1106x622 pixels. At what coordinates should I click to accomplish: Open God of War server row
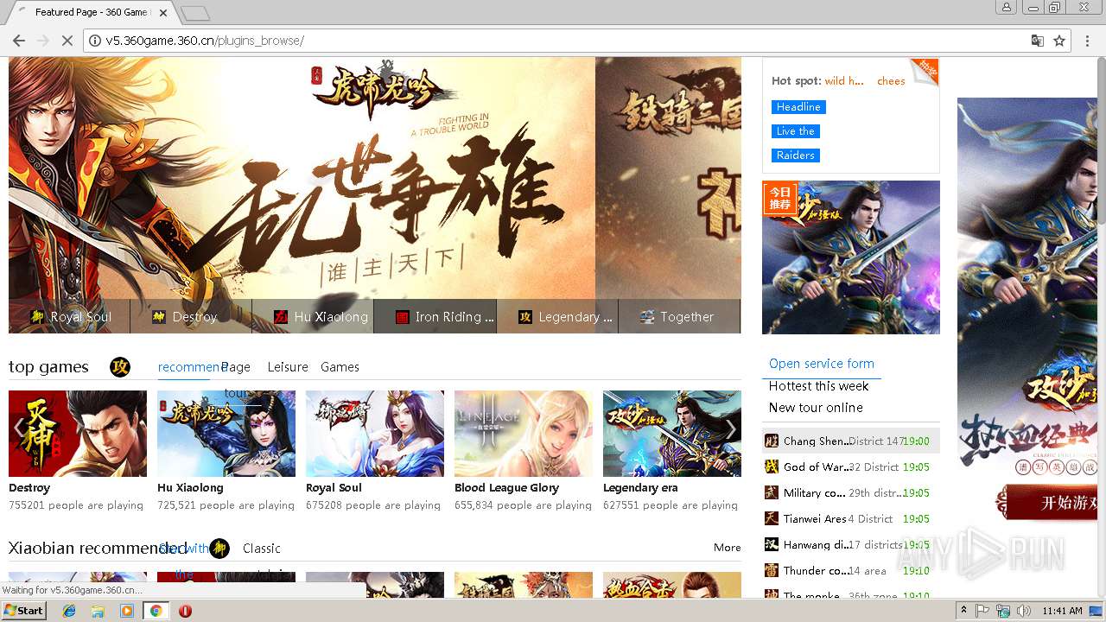pyautogui.click(x=851, y=466)
